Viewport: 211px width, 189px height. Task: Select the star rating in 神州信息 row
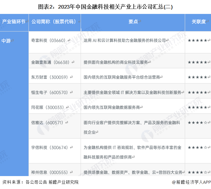tap(198, 172)
